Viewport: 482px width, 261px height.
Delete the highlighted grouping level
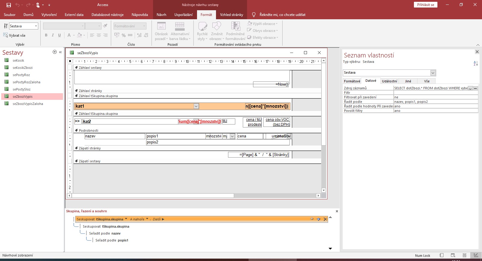pos(325,219)
